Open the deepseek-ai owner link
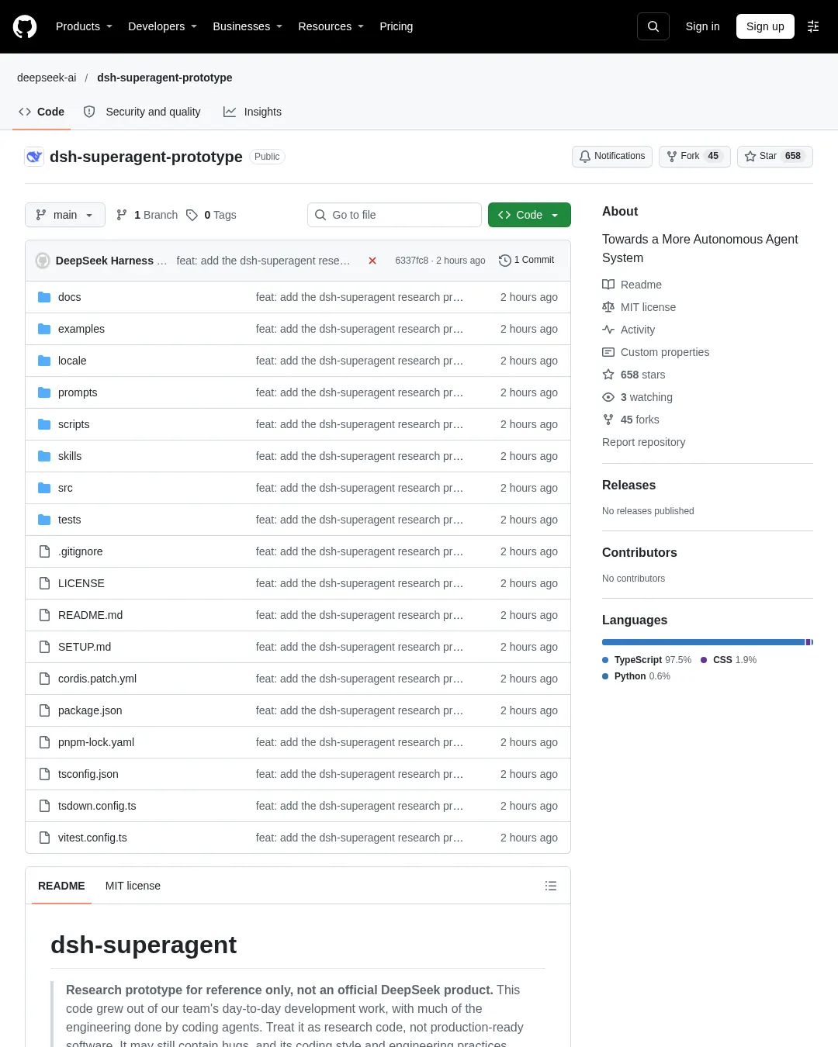The width and height of the screenshot is (838, 1047). [47, 78]
